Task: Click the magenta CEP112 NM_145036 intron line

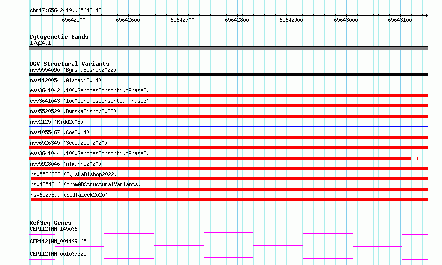Action: 228,233
